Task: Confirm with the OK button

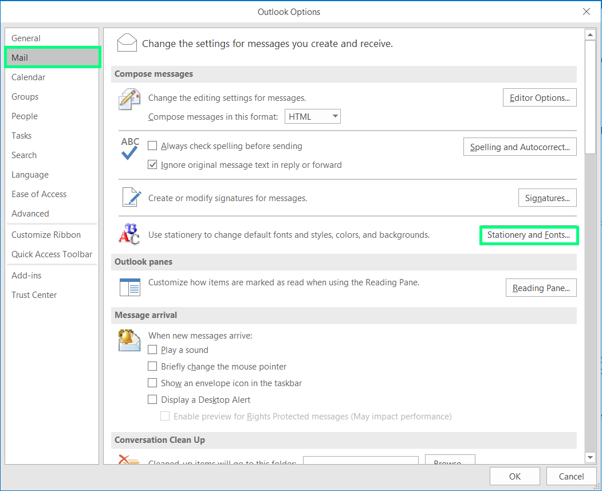Action: [514, 477]
